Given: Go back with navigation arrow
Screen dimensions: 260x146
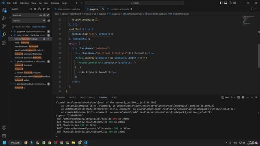Looking at the screenshot, I should tap(77, 3).
